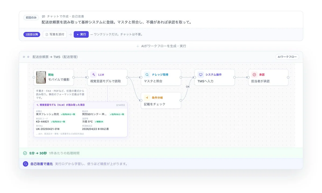The width and height of the screenshot is (322, 193).
Task: Click the 冷蔵 5°C value
Action: click(x=87, y=121)
